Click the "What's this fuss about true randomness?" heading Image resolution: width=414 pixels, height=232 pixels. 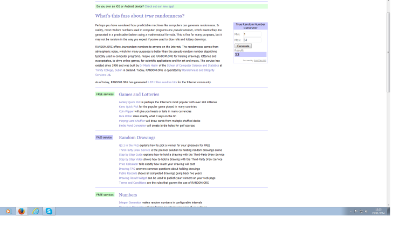[x=140, y=16]
